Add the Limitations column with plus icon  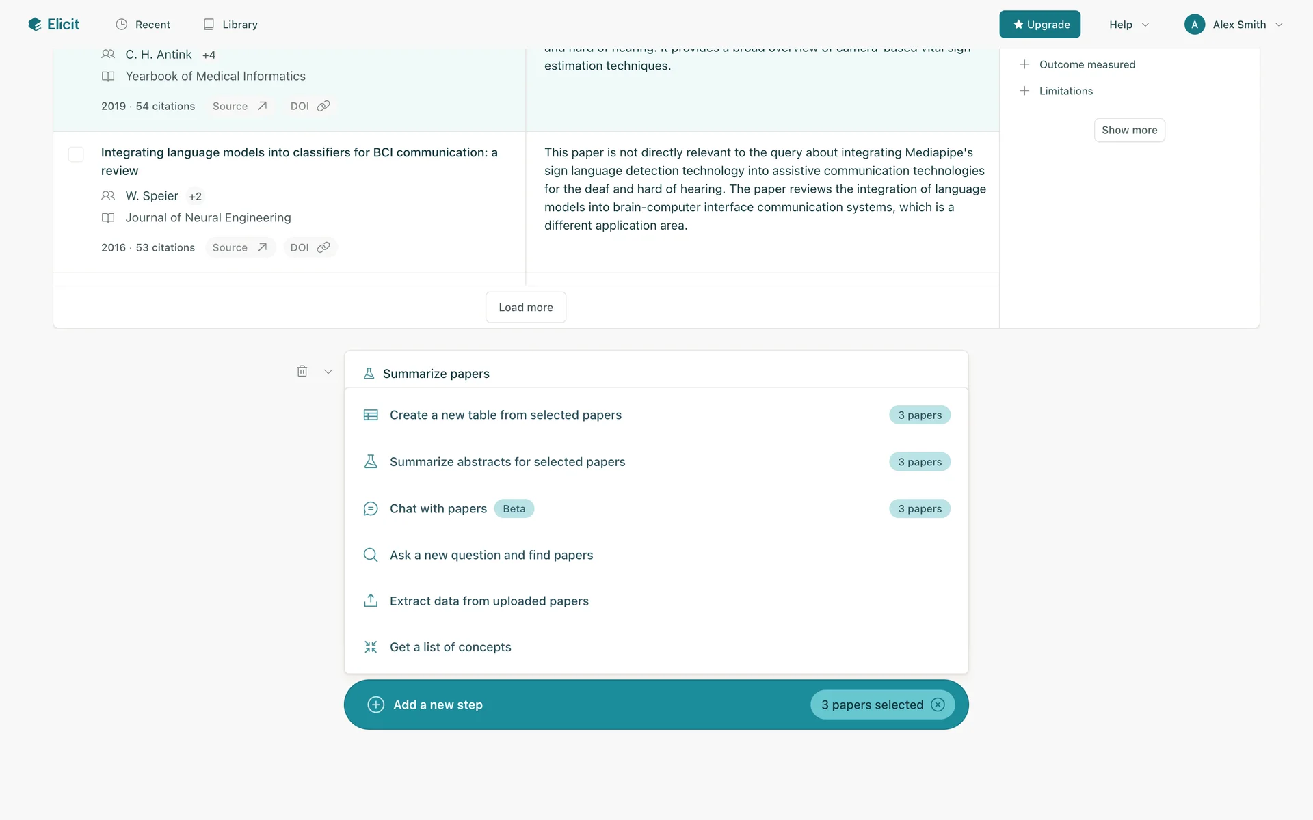[x=1024, y=91]
